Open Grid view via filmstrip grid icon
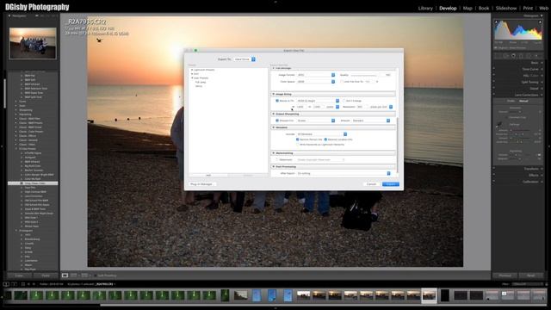Image resolution: width=551 pixels, height=310 pixels. coord(23,284)
